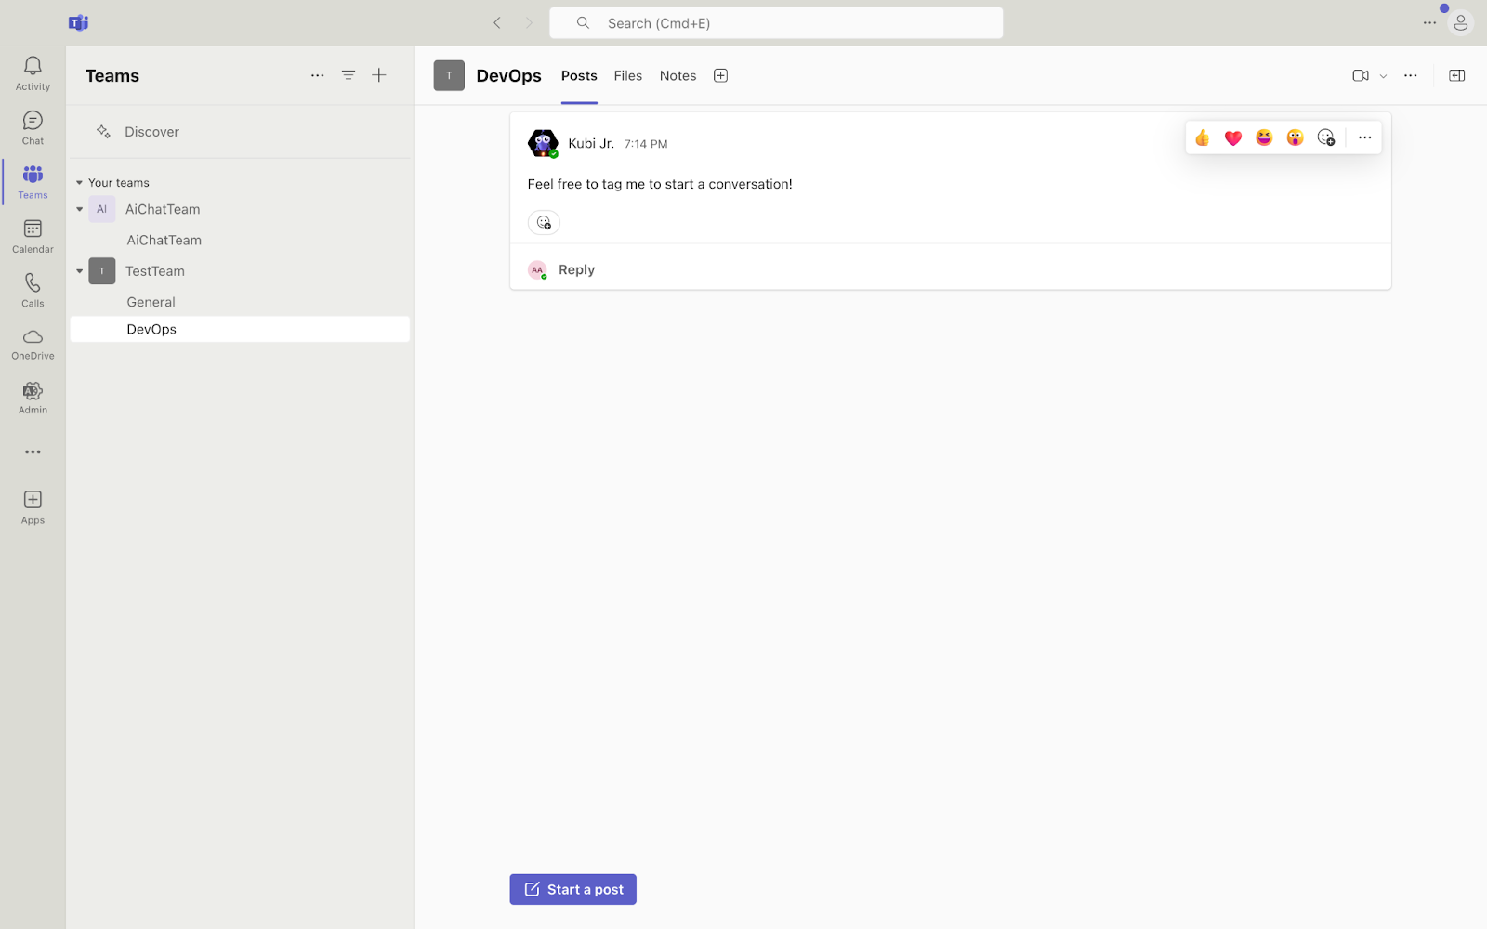Click the plus to create or join team
Image resolution: width=1487 pixels, height=929 pixels.
379,75
